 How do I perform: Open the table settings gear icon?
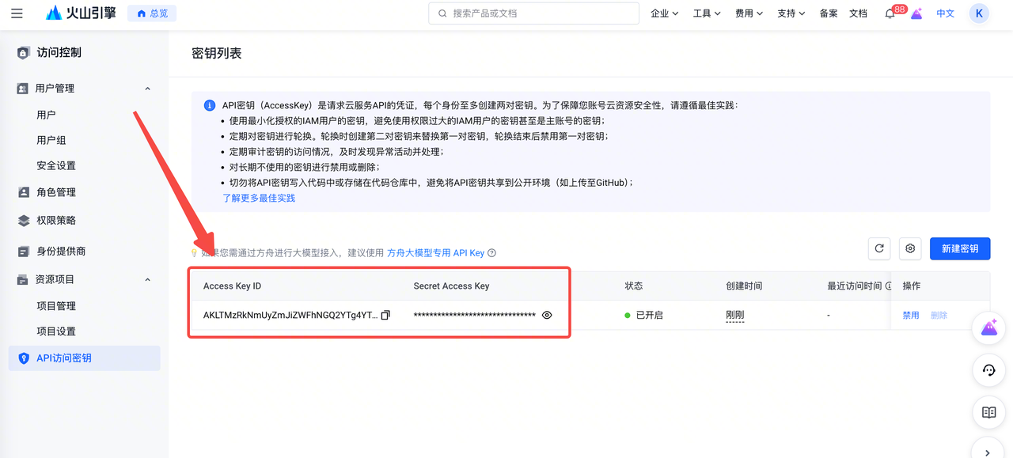pos(910,248)
